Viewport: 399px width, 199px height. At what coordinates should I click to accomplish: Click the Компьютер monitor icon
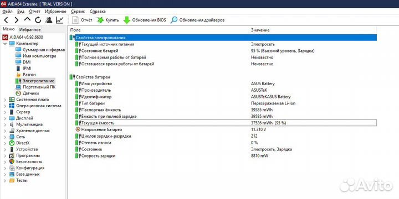[12, 44]
